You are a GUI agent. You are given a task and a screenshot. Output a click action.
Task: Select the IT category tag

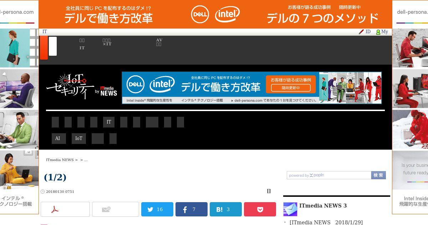point(109,122)
